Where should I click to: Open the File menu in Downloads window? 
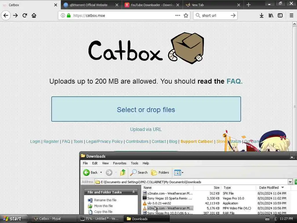[x=85, y=163]
